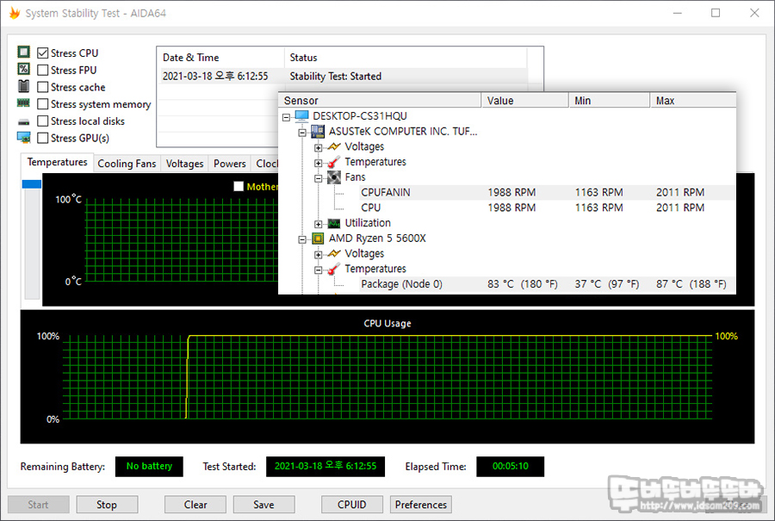
Task: Click the Elapsed Time 00:05:10 value
Action: 510,466
